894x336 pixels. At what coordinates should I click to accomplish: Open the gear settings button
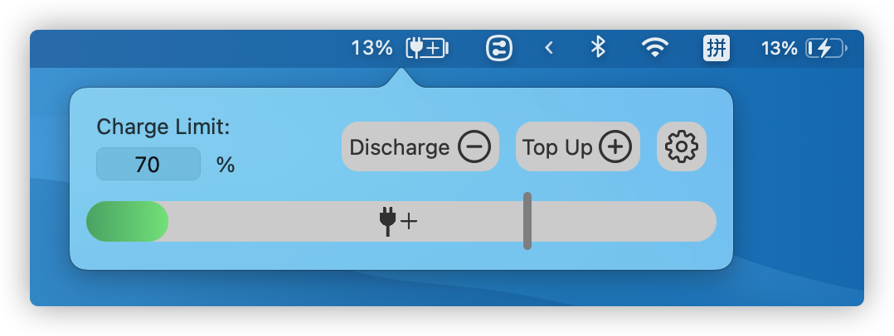click(682, 146)
